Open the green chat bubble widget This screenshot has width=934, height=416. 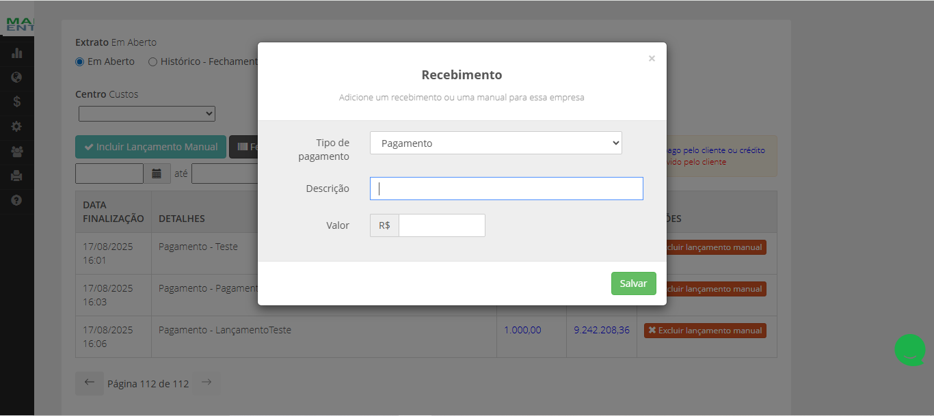pyautogui.click(x=910, y=350)
